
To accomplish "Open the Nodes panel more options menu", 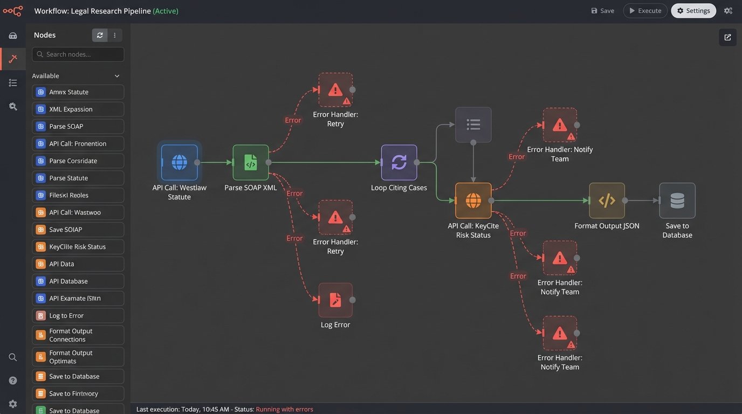I will click(x=115, y=35).
